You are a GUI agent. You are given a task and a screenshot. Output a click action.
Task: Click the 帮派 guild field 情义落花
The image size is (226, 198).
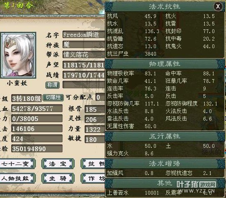click(x=84, y=54)
